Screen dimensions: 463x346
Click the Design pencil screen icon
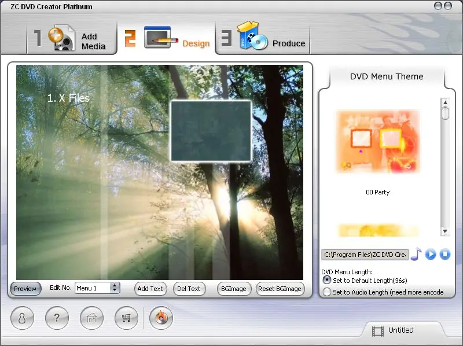(x=160, y=38)
